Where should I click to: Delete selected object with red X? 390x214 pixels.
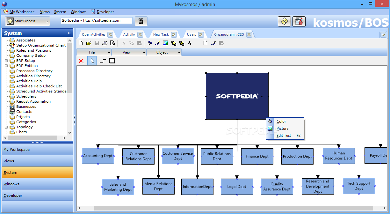81,61
